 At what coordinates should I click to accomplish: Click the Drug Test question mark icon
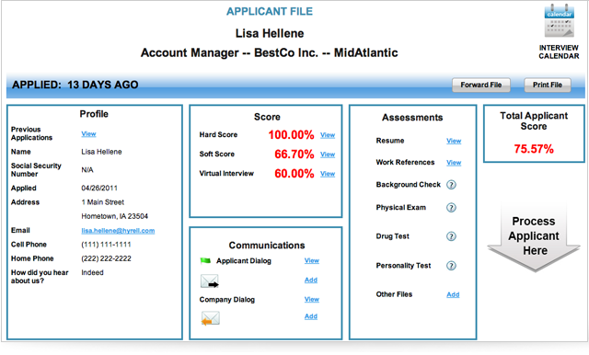(451, 236)
